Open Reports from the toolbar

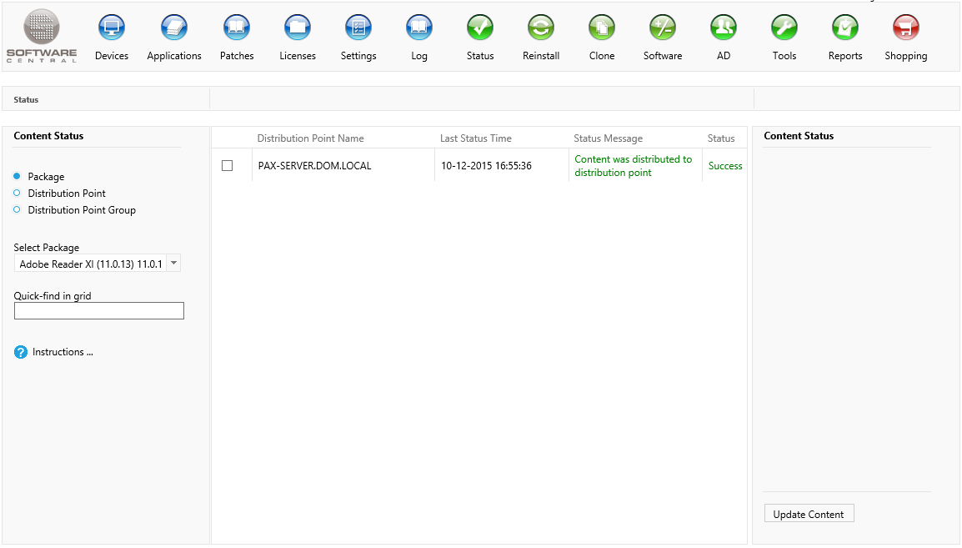coord(845,28)
